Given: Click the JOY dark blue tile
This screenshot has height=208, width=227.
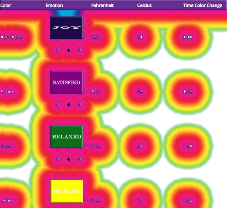Looking at the screenshot, I should tap(67, 28).
